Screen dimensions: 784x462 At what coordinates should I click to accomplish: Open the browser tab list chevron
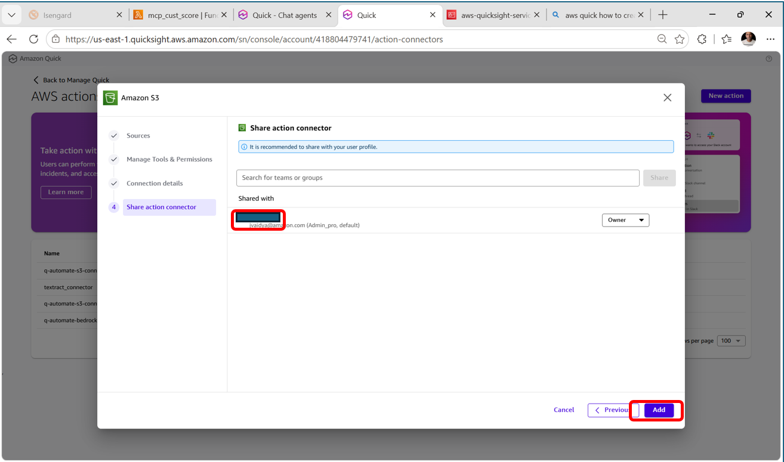[11, 15]
